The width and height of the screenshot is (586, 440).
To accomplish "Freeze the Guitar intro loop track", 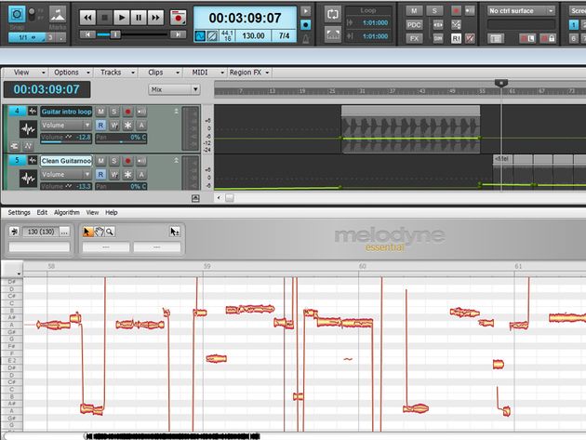I will 127,125.
